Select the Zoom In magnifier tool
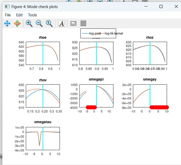This screenshot has width=181, height=165. coord(29,23)
